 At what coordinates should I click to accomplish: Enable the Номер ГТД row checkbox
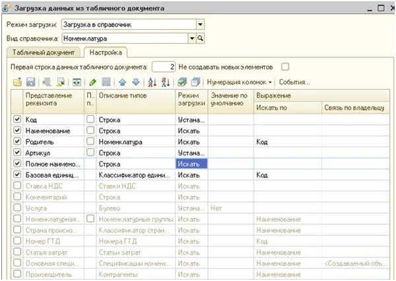pyautogui.click(x=17, y=241)
